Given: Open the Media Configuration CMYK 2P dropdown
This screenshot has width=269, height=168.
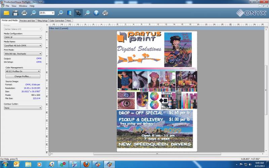Looking at the screenshot, I should (x=23, y=37).
